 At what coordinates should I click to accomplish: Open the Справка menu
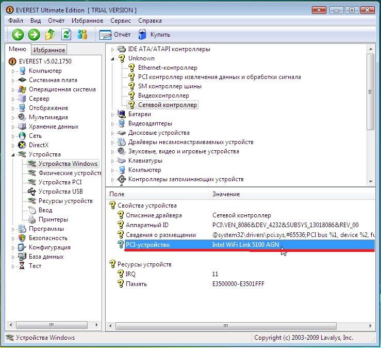pyautogui.click(x=150, y=21)
